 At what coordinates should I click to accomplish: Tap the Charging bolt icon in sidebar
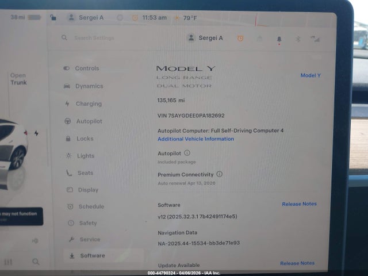click(x=67, y=103)
